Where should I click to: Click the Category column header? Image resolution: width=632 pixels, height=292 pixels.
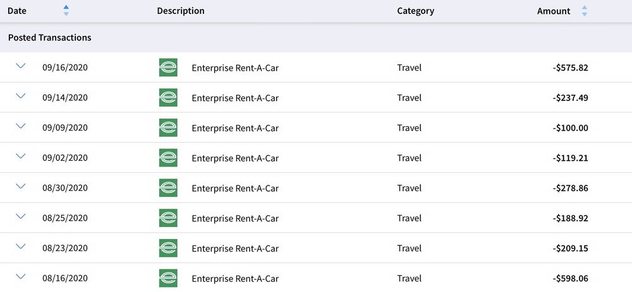point(416,11)
